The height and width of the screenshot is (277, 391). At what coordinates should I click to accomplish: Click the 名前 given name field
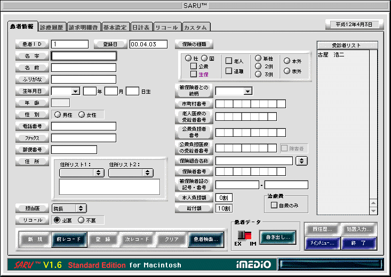[x=84, y=68]
